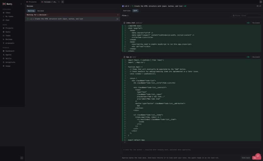Click the index.html file name

(x=131, y=23)
